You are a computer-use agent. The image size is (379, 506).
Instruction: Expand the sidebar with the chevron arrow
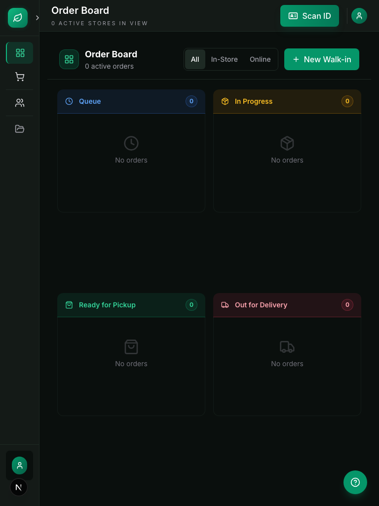[38, 18]
